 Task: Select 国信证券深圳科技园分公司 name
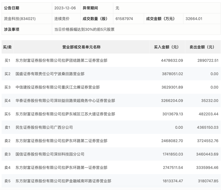click(x=50, y=154)
